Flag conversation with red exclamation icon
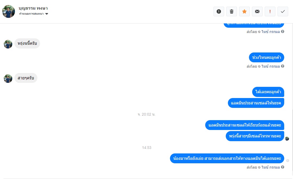Viewport: 293px width, 179px height. 270,11
